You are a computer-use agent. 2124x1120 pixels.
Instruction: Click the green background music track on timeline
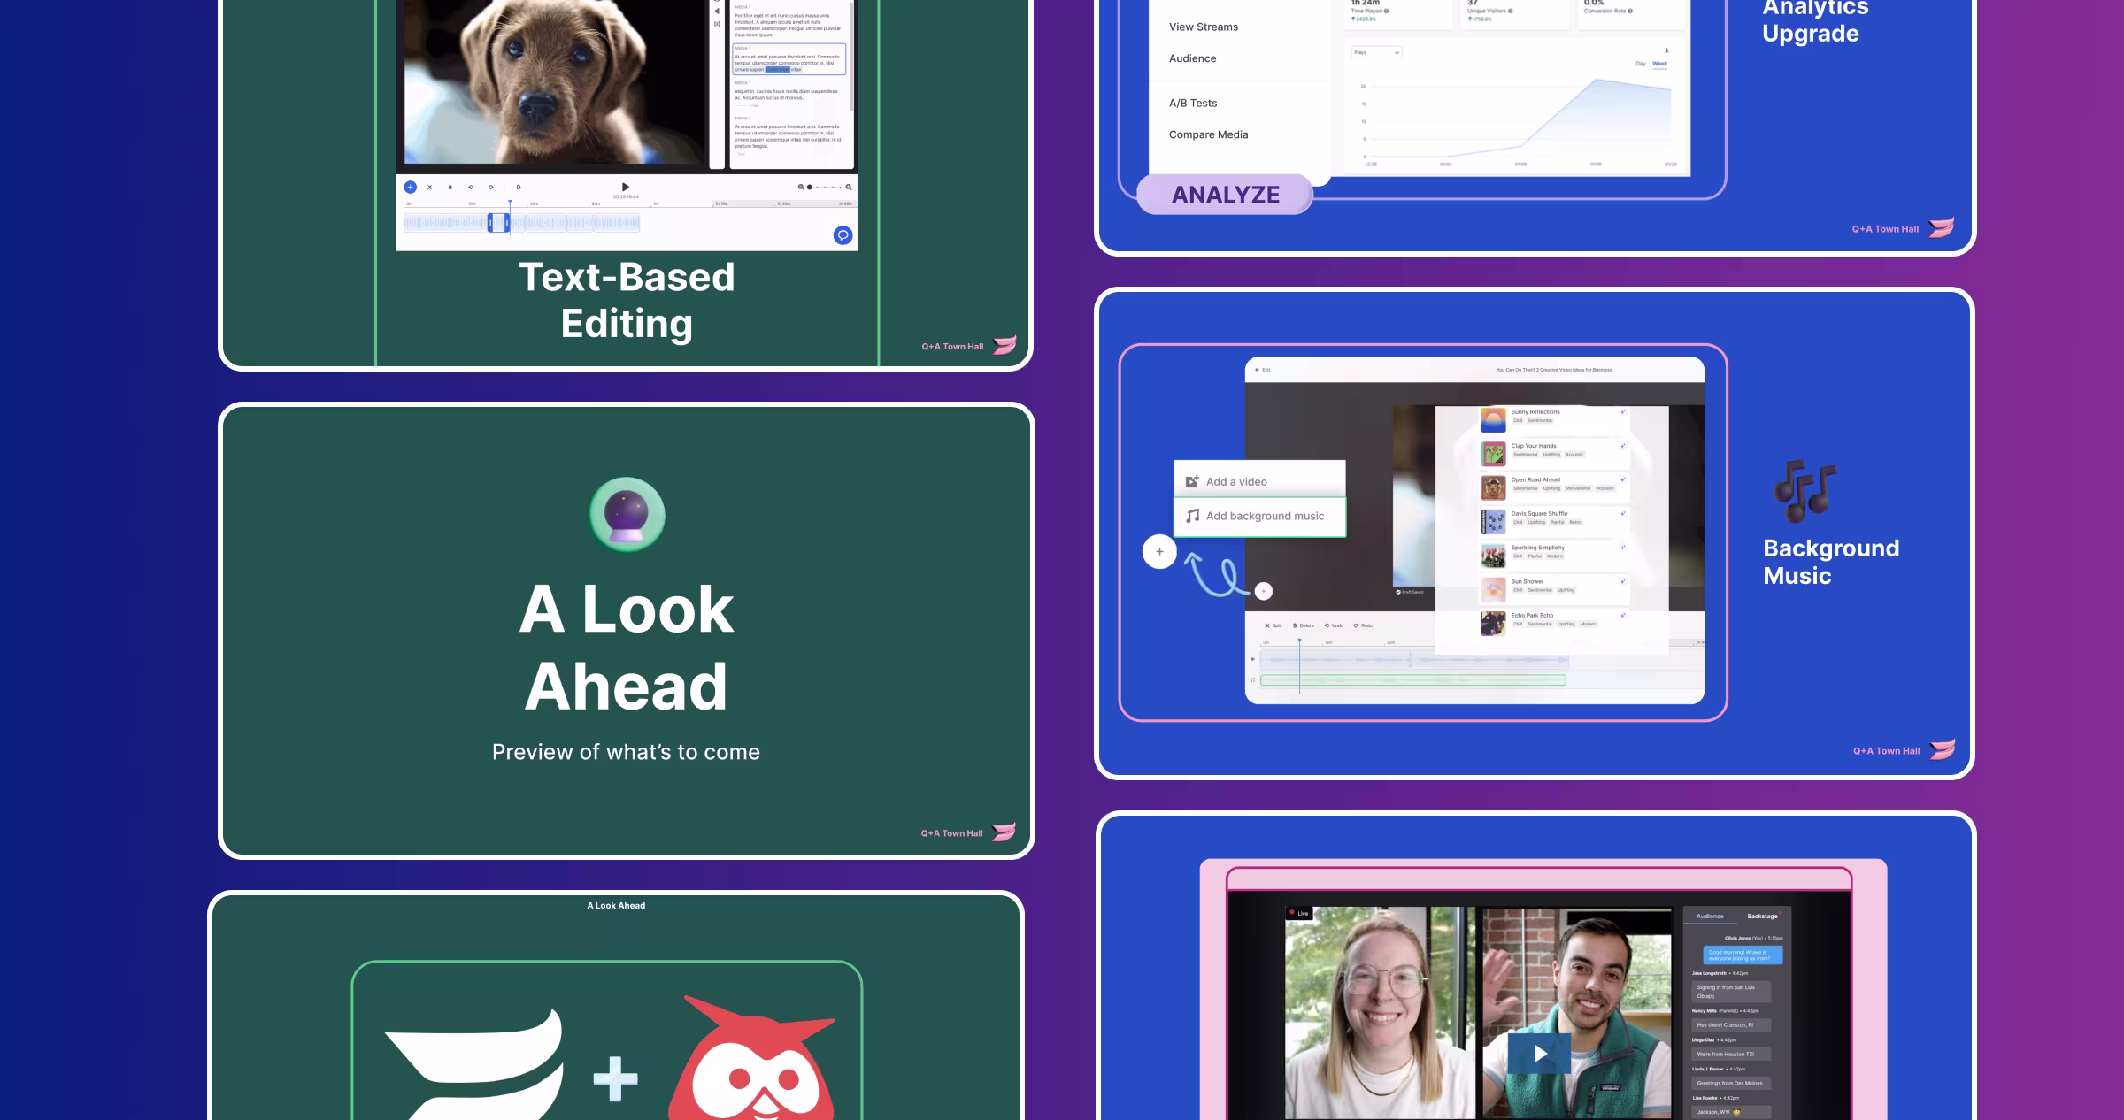1412,680
